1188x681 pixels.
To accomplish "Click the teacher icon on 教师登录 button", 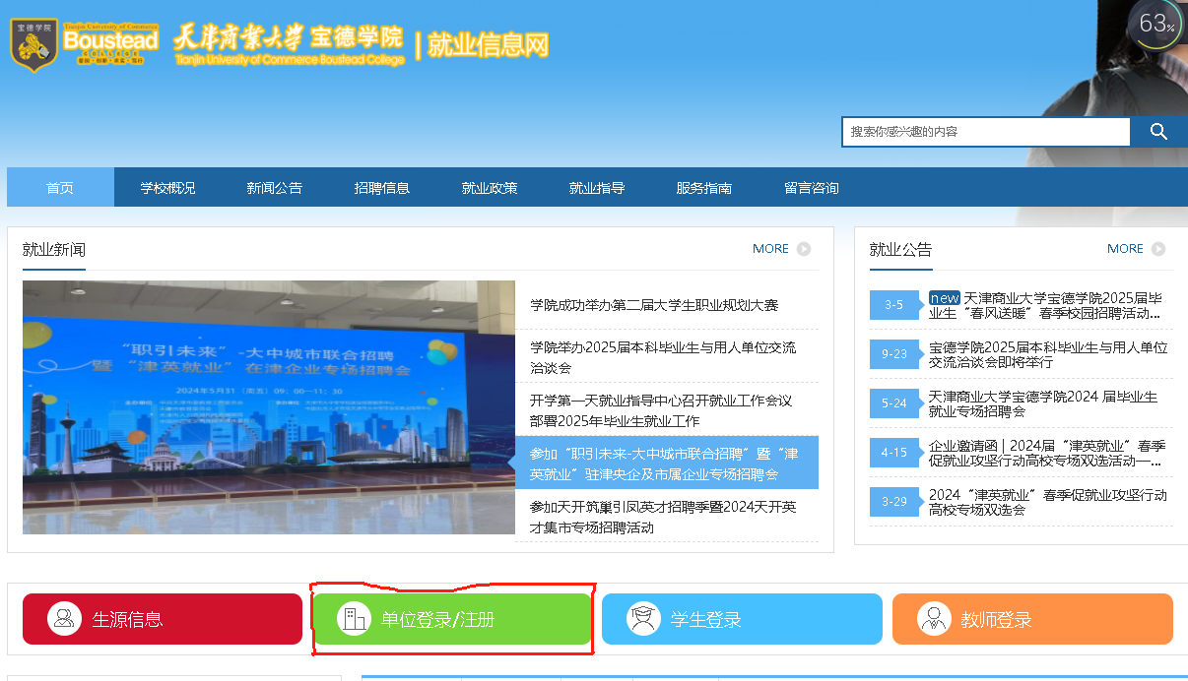I will (x=934, y=619).
